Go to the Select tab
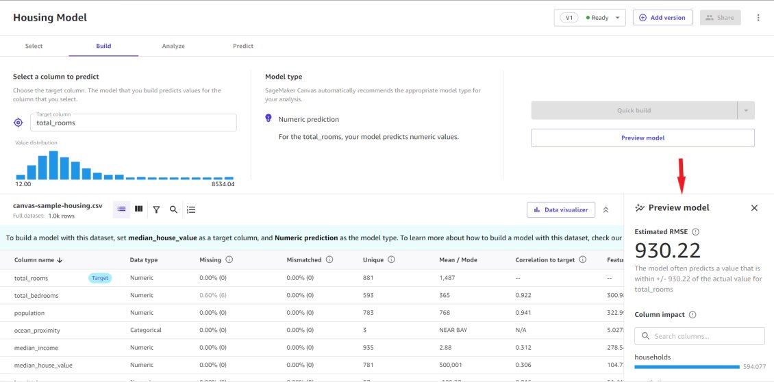 (34, 46)
